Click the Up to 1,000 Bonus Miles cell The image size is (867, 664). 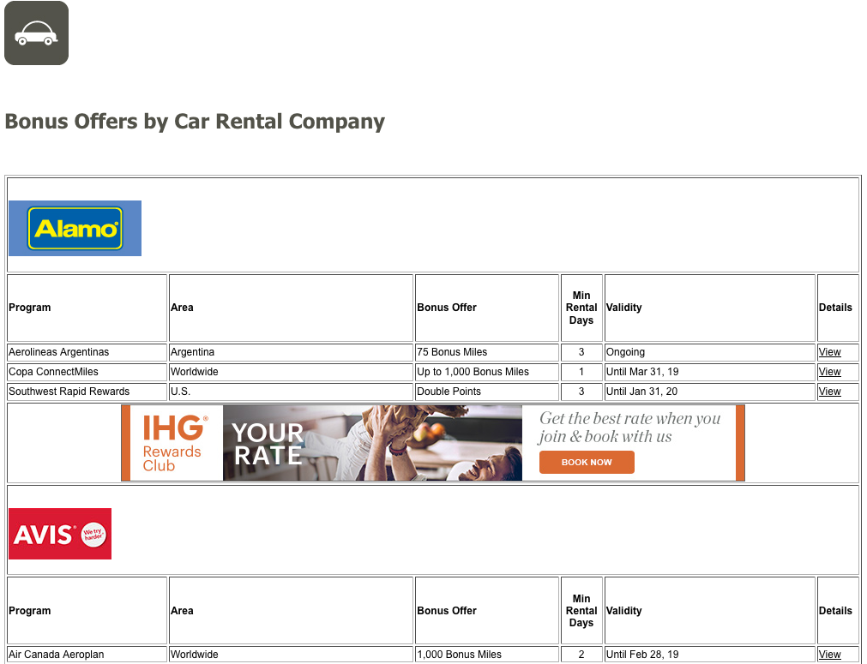(486, 372)
